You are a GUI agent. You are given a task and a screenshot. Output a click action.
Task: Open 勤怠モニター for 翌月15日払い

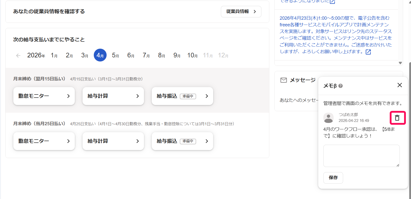click(44, 96)
